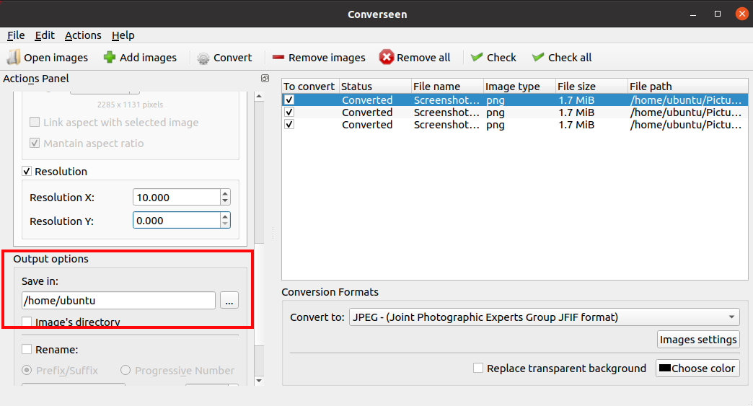Sort by the Status column header
Image resolution: width=753 pixels, height=406 pixels.
375,87
